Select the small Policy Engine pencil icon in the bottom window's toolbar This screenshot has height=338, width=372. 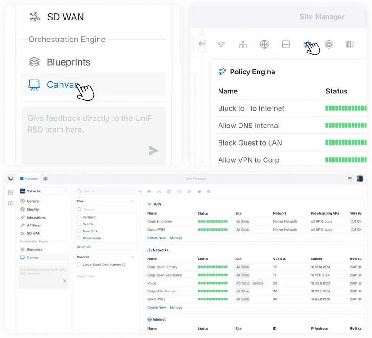(189, 192)
